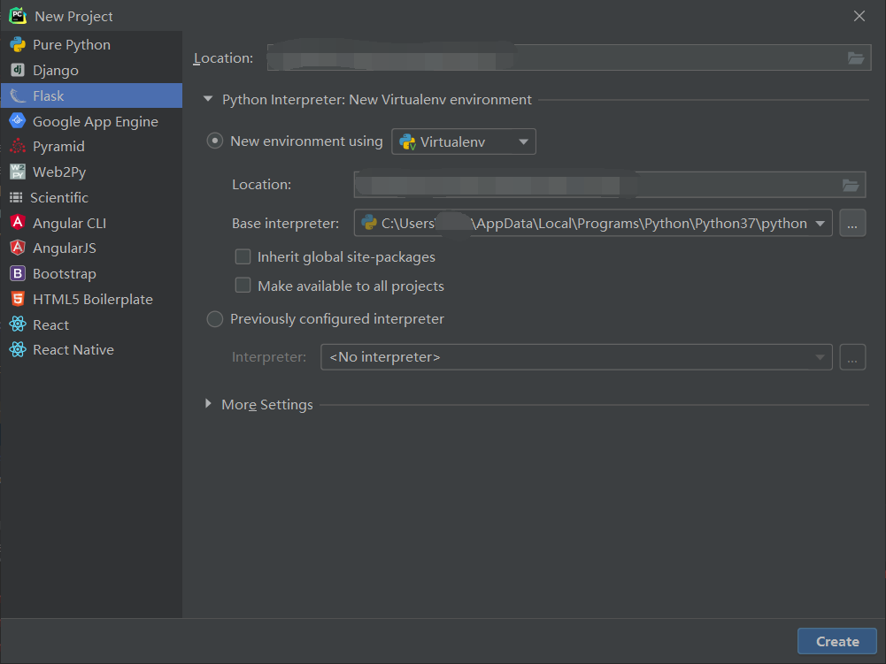
Task: Select React project type
Action: point(91,324)
